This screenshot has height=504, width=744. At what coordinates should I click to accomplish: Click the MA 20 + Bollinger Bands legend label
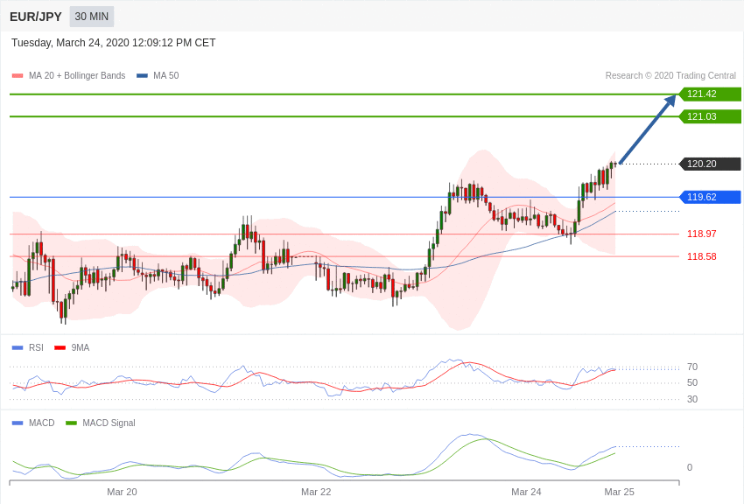coord(77,75)
